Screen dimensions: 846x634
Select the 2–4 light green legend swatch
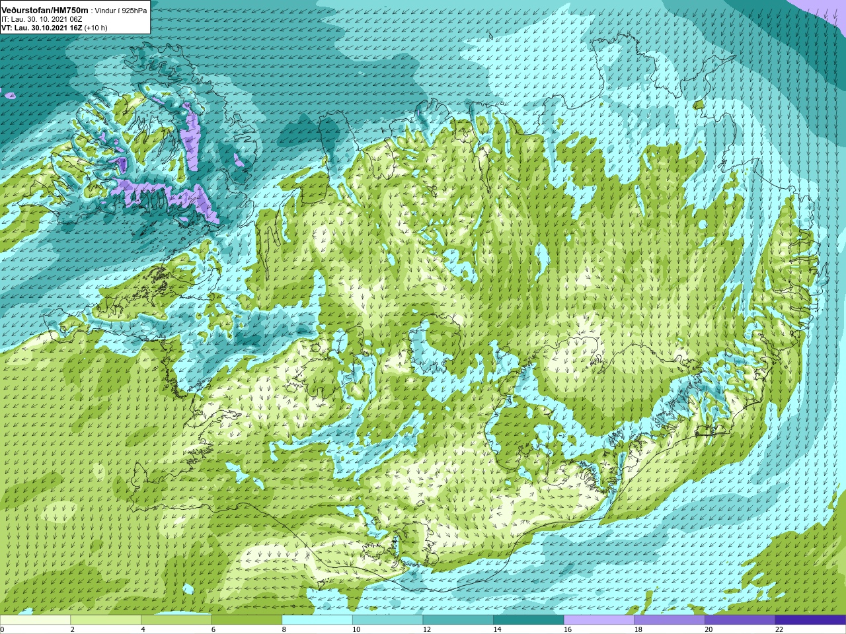pyautogui.click(x=106, y=620)
